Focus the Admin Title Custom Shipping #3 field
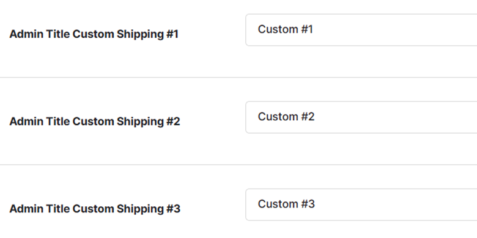 [361, 204]
